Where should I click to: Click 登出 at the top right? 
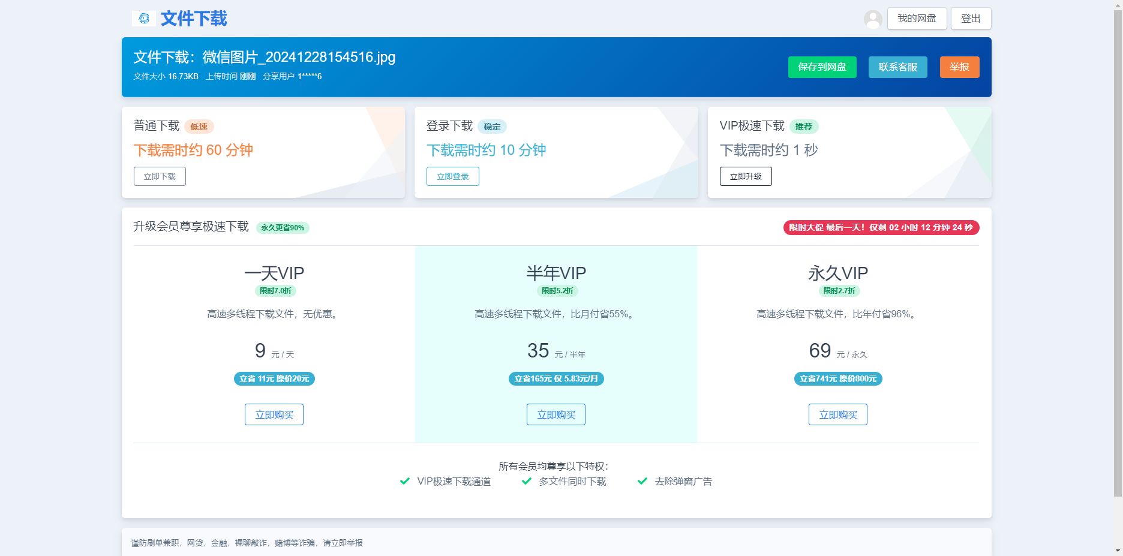point(970,18)
